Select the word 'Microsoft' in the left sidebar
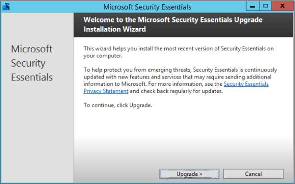The image size is (295, 184). [32, 49]
